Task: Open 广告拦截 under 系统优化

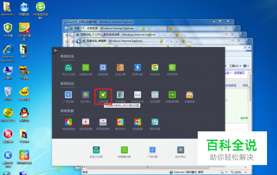Action: 68,97
